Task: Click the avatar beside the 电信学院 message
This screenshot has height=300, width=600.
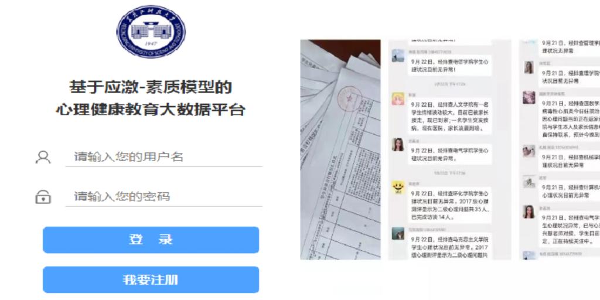Action: [398, 56]
